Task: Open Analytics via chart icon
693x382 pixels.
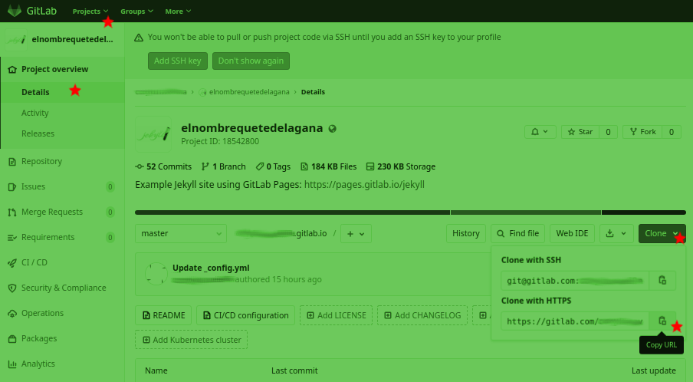Action: (12, 364)
